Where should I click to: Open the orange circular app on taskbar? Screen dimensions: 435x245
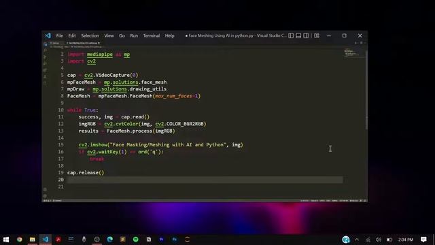tap(188, 239)
